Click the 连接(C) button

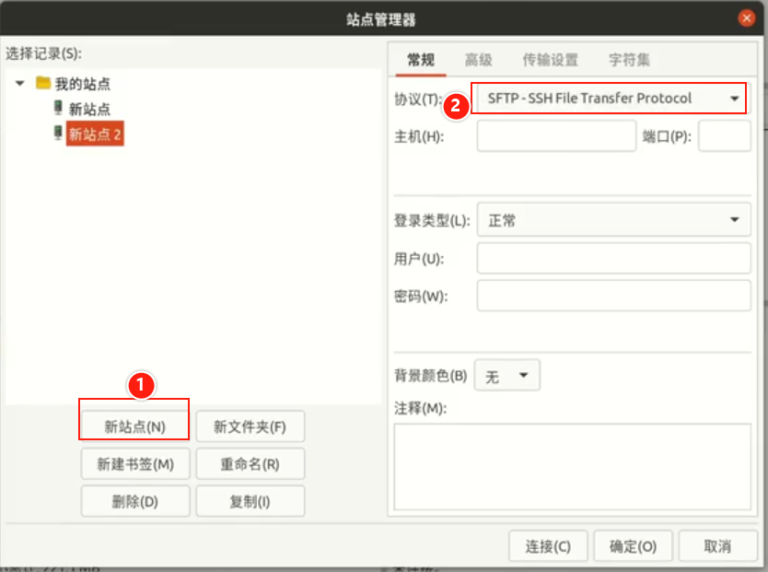point(548,546)
